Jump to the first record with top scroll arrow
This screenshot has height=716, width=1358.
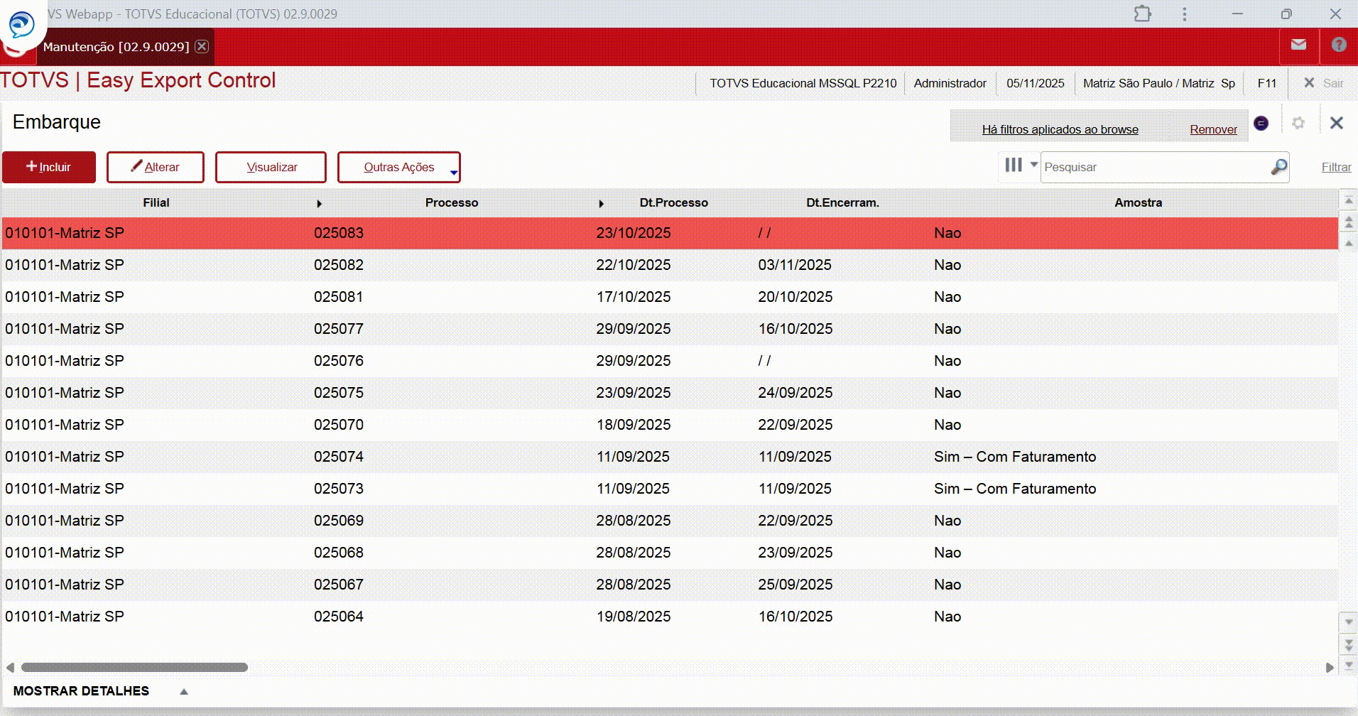coord(1348,201)
